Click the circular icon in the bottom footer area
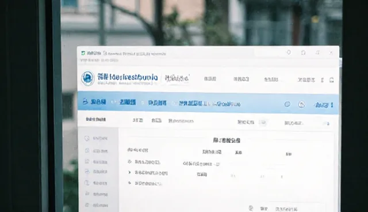Screen dimensions: 368x212 251,208
